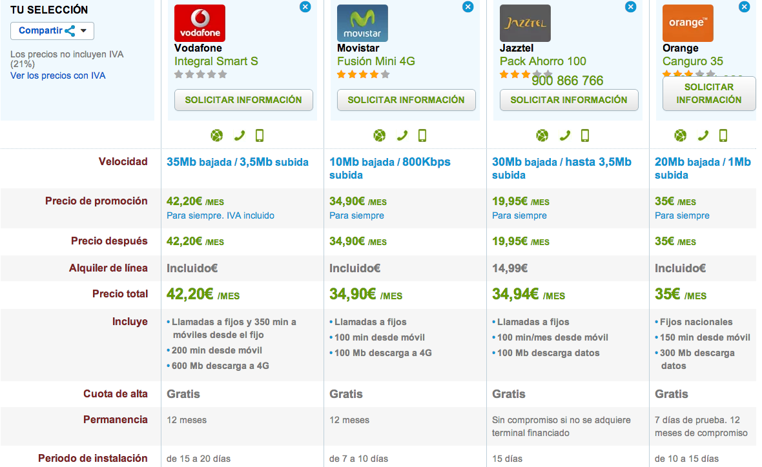Image resolution: width=762 pixels, height=467 pixels.
Task: Click Solicitar Información under Jazztel
Action: [569, 100]
